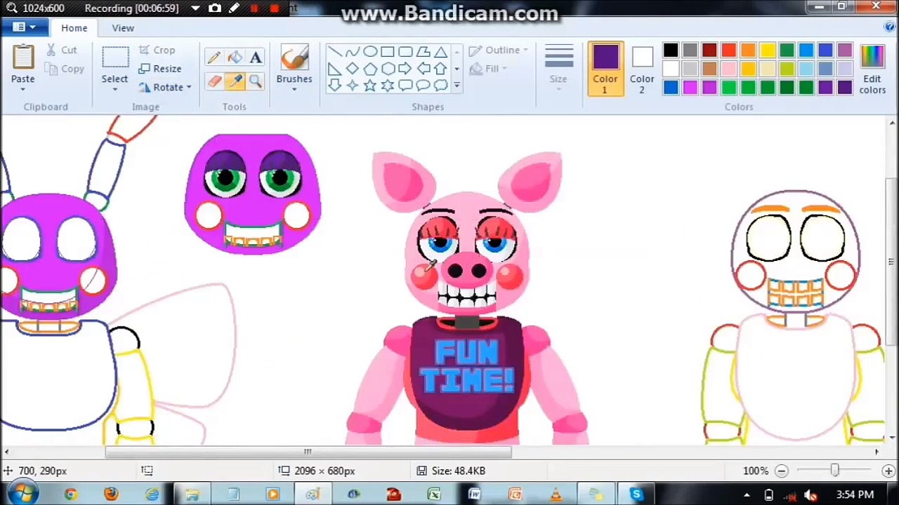The image size is (899, 505).
Task: Choose the Five-point star shape
Action: pos(369,86)
